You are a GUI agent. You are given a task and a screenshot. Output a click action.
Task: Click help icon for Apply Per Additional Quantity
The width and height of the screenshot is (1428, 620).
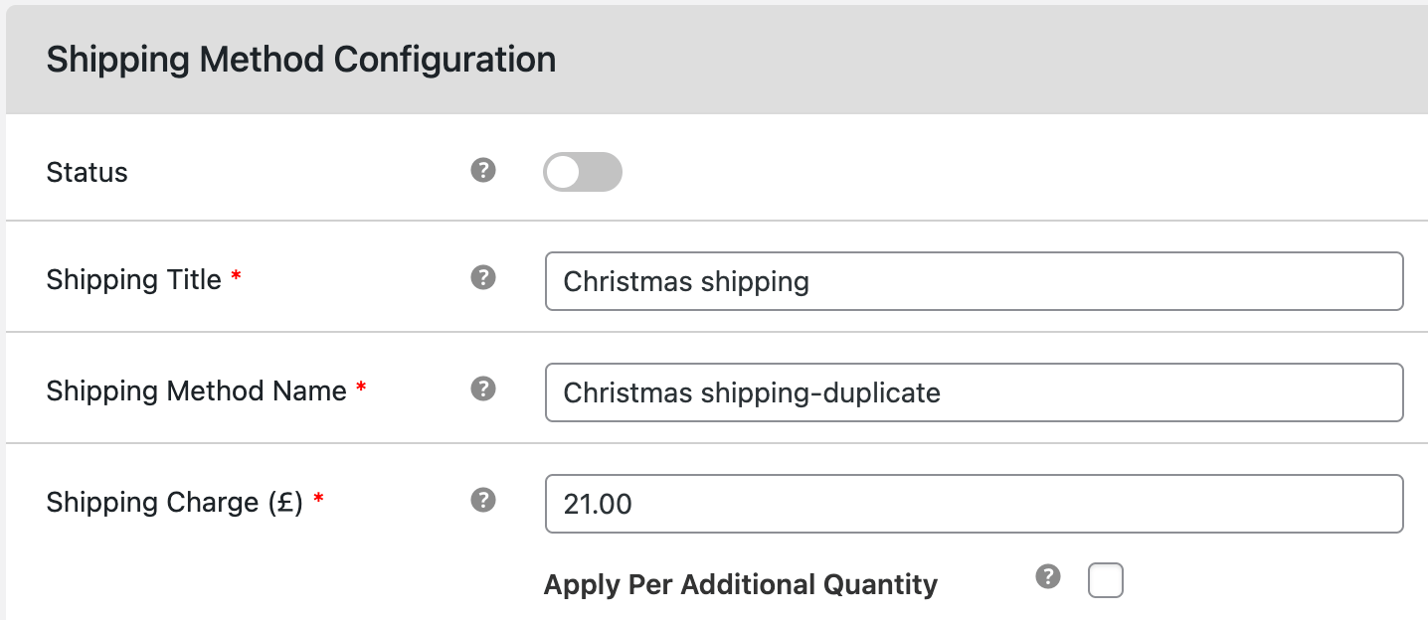click(1048, 577)
